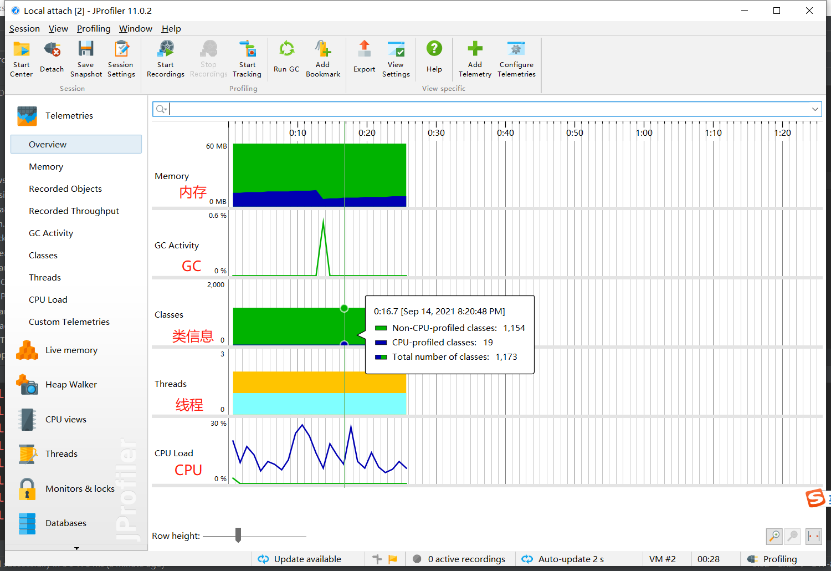
Task: Adjust the Row height slider
Action: click(238, 535)
